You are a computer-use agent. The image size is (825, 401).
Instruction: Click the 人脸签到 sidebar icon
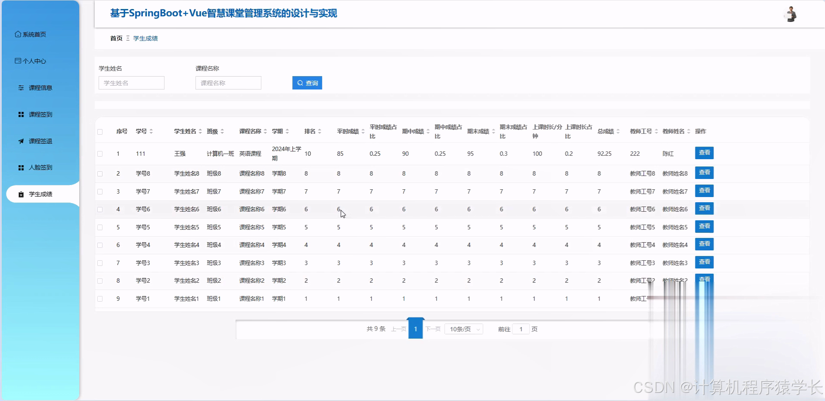(x=21, y=167)
